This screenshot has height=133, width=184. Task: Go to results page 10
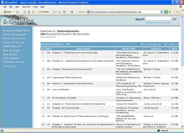pos(159,44)
